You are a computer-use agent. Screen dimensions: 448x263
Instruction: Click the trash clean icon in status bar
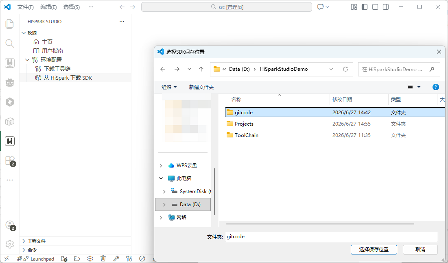pos(103,259)
